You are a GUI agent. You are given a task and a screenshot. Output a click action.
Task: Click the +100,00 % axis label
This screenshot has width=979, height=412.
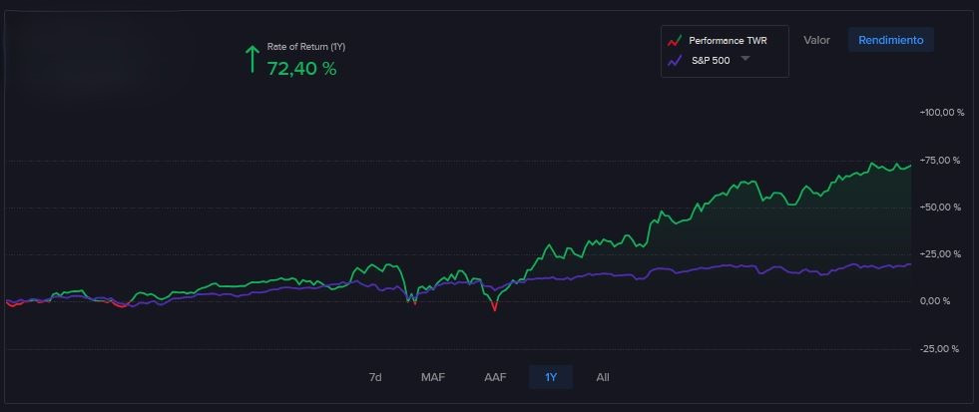tap(942, 113)
